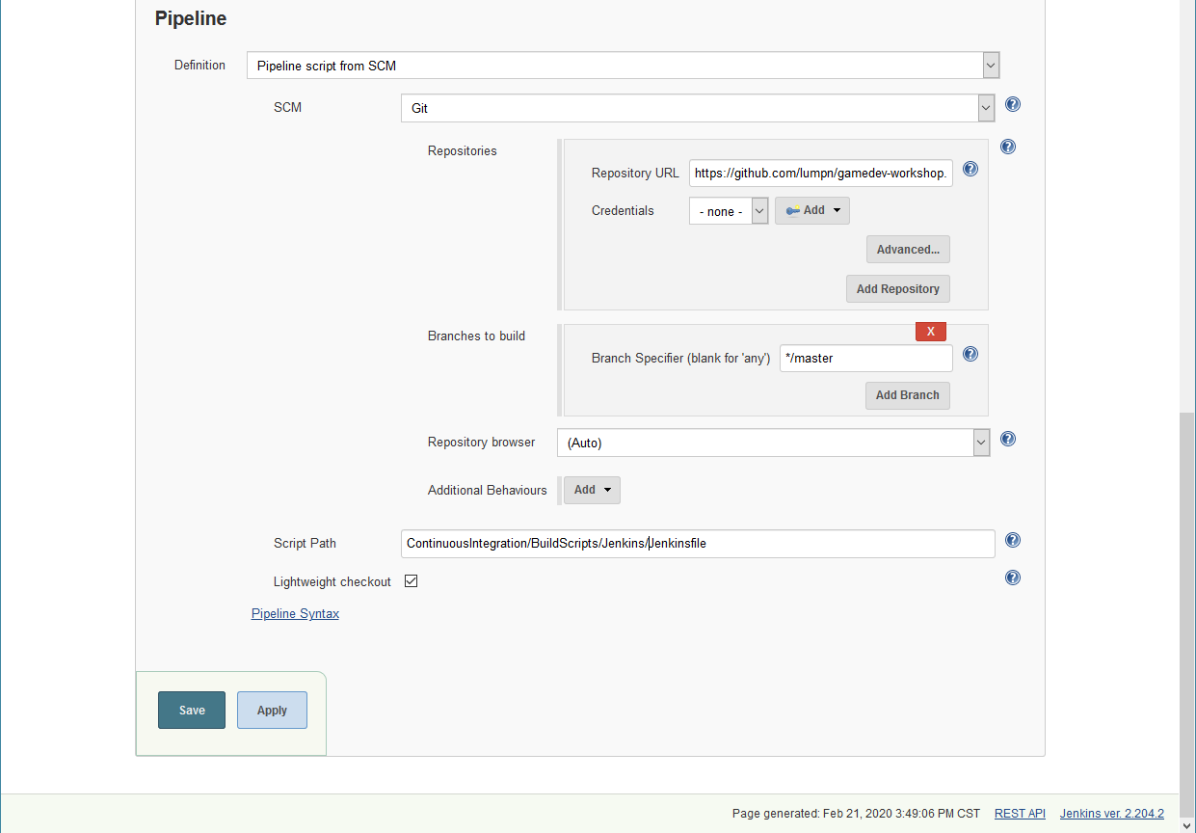Image resolution: width=1196 pixels, height=833 pixels.
Task: Apply the configuration changes
Action: click(x=272, y=710)
